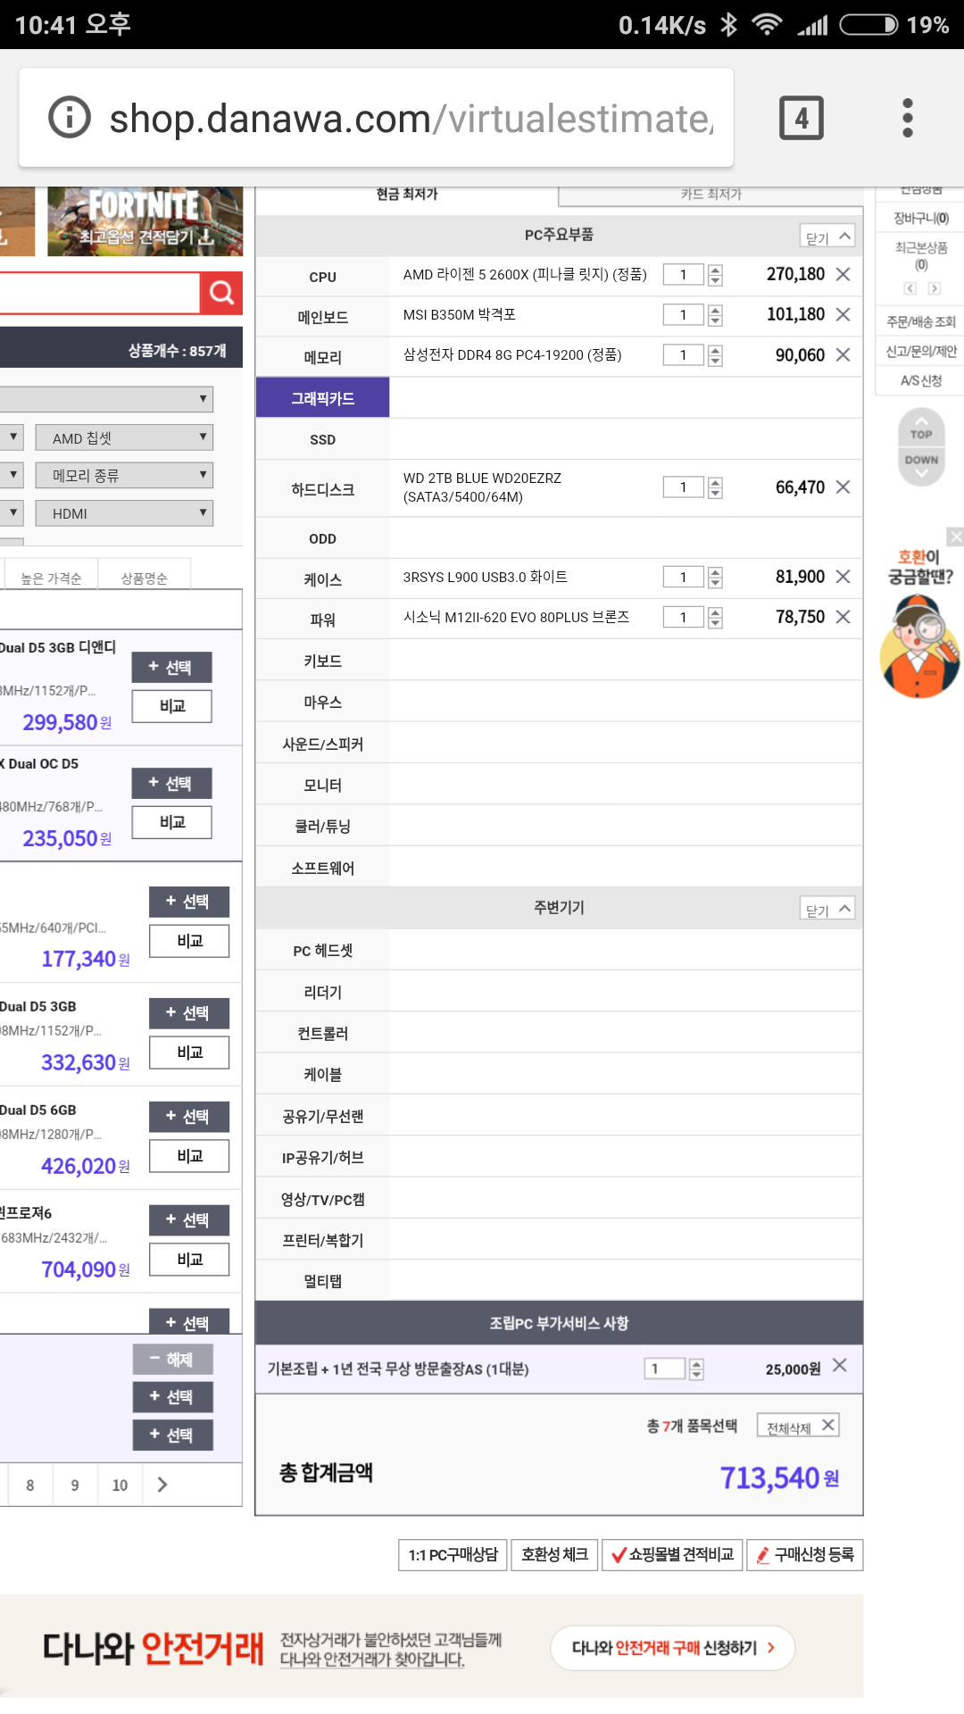Open 쇼핑몰별 견적비교 price comparison
This screenshot has height=1714, width=964.
tap(672, 1555)
